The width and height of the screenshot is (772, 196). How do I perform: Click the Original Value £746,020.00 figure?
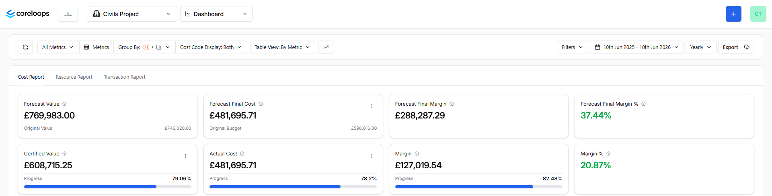pyautogui.click(x=178, y=129)
